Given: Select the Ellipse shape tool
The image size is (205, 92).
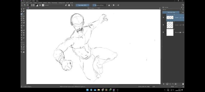Looking at the screenshot, I should (24, 16).
